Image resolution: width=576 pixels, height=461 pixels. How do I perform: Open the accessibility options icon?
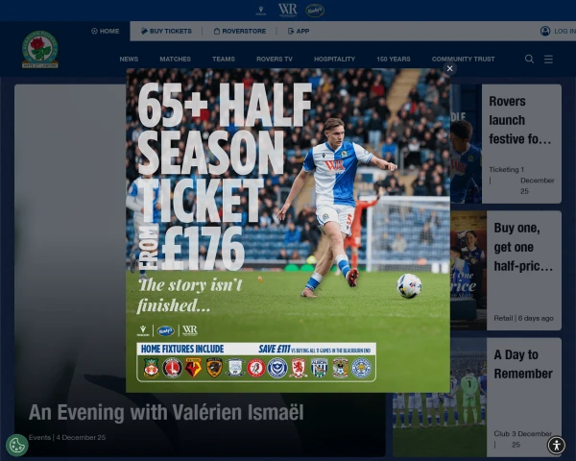pyautogui.click(x=557, y=445)
